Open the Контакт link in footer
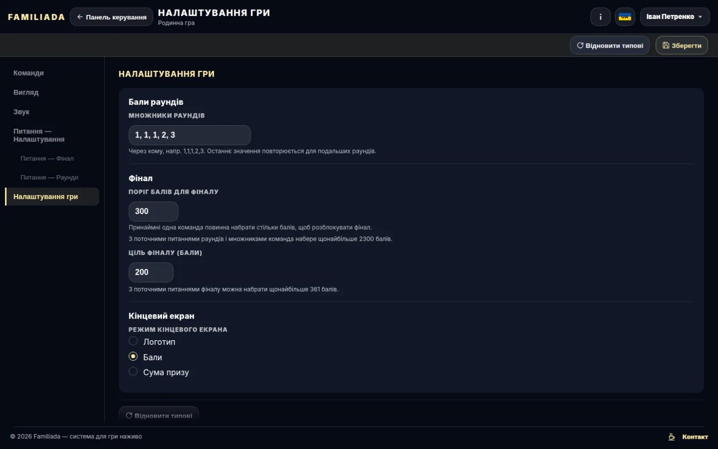The height and width of the screenshot is (449, 718). [x=695, y=437]
